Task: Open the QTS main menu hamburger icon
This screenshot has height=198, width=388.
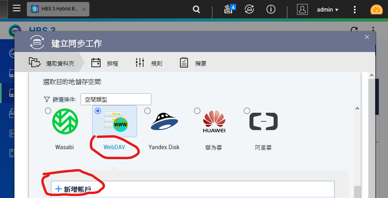Action: [17, 9]
